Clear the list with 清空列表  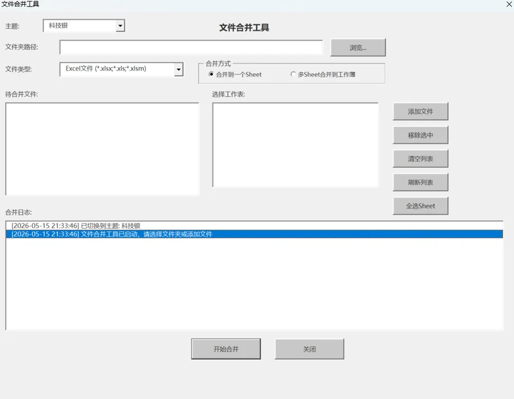(421, 159)
